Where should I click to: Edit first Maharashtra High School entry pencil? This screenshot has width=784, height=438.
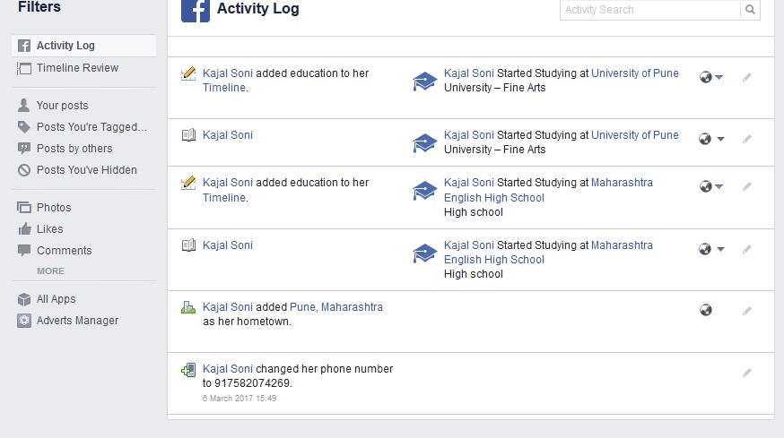pyautogui.click(x=747, y=186)
